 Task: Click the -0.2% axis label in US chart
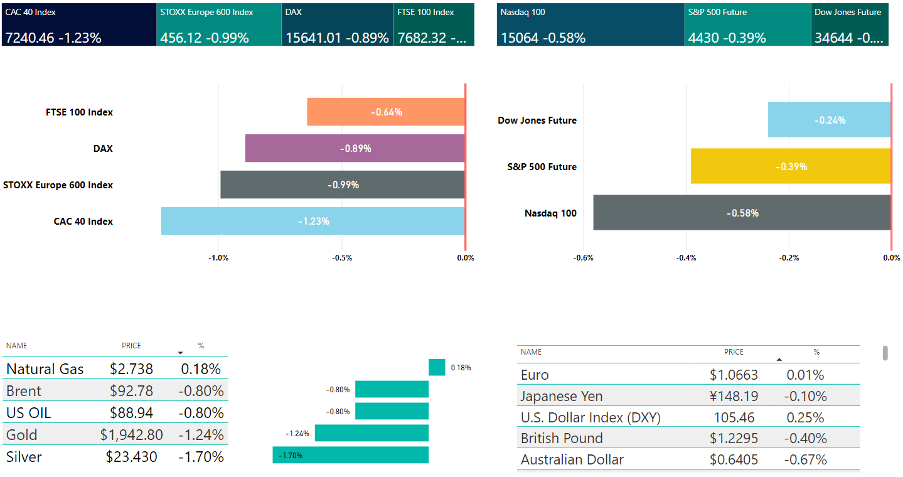coord(789,258)
